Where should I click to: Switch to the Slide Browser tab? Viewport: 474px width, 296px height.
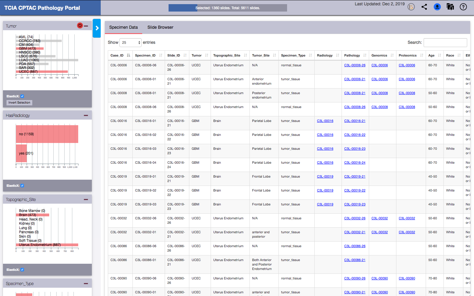160,27
